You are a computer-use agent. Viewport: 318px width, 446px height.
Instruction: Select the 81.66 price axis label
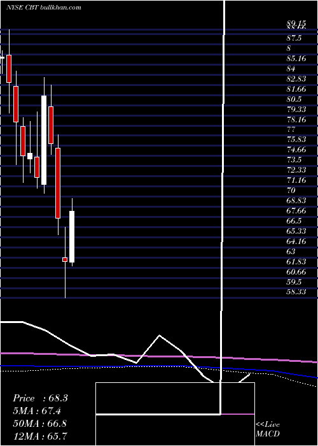(296, 89)
